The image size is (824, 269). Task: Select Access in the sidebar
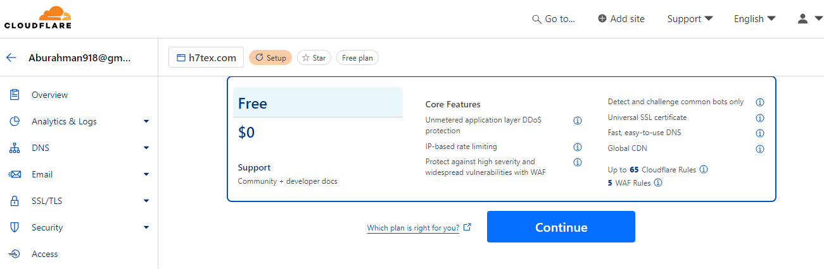[44, 254]
